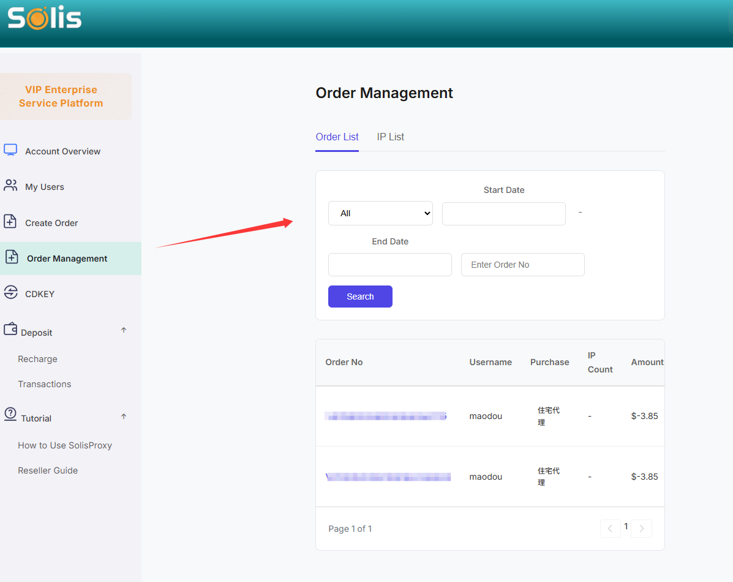Click the Order Management page heading
Viewport: 733px width, 582px height.
coord(385,93)
